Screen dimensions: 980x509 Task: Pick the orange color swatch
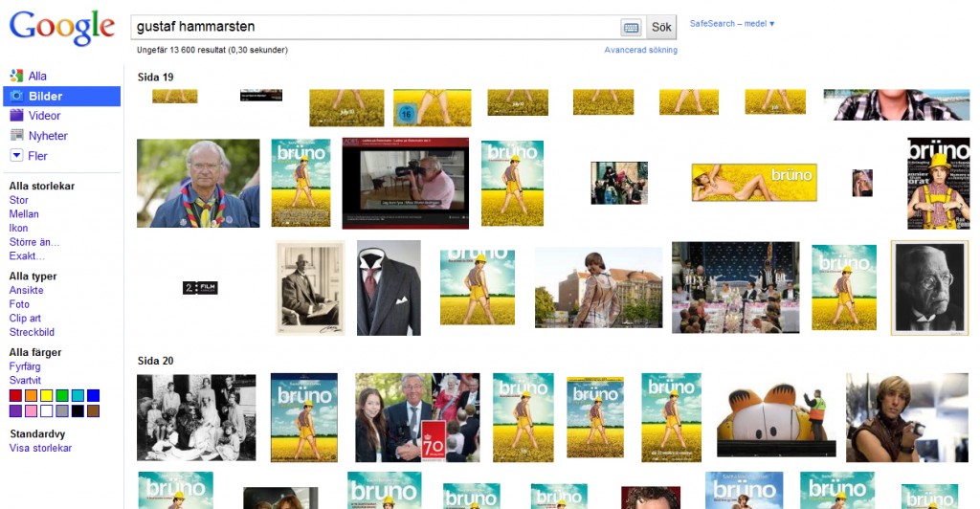click(32, 395)
